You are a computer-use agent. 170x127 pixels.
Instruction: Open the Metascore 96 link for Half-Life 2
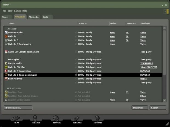pos(127,40)
